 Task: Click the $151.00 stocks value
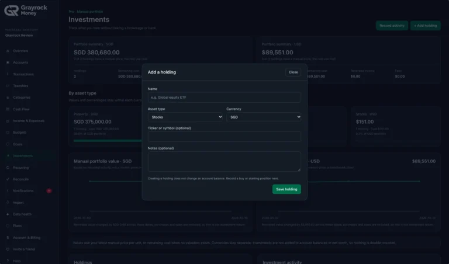click(365, 121)
